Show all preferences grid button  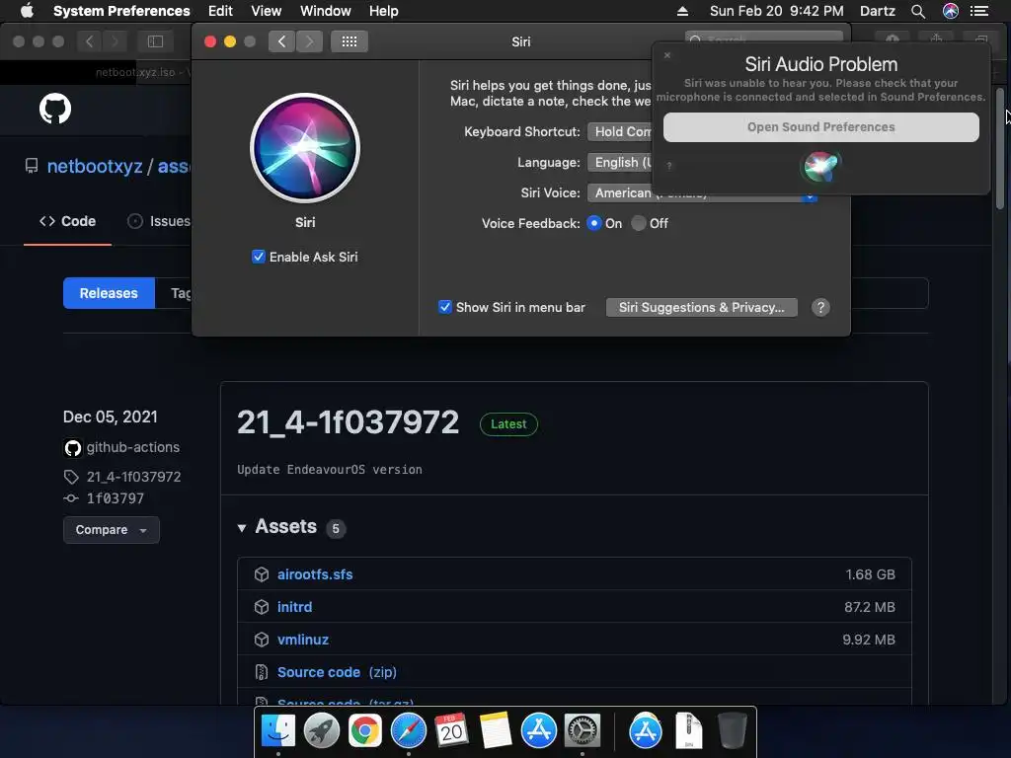350,41
